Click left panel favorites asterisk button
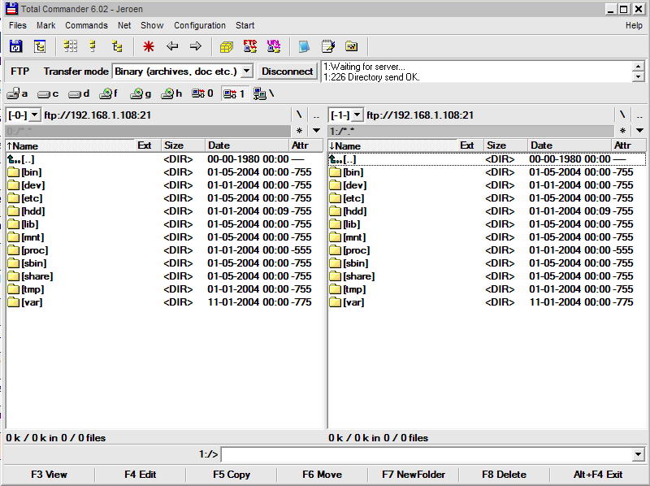The width and height of the screenshot is (650, 486). coord(299,131)
